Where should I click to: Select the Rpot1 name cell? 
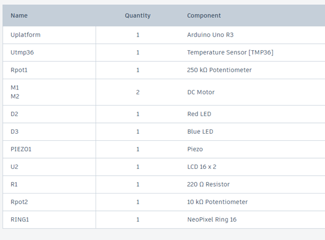(19, 70)
